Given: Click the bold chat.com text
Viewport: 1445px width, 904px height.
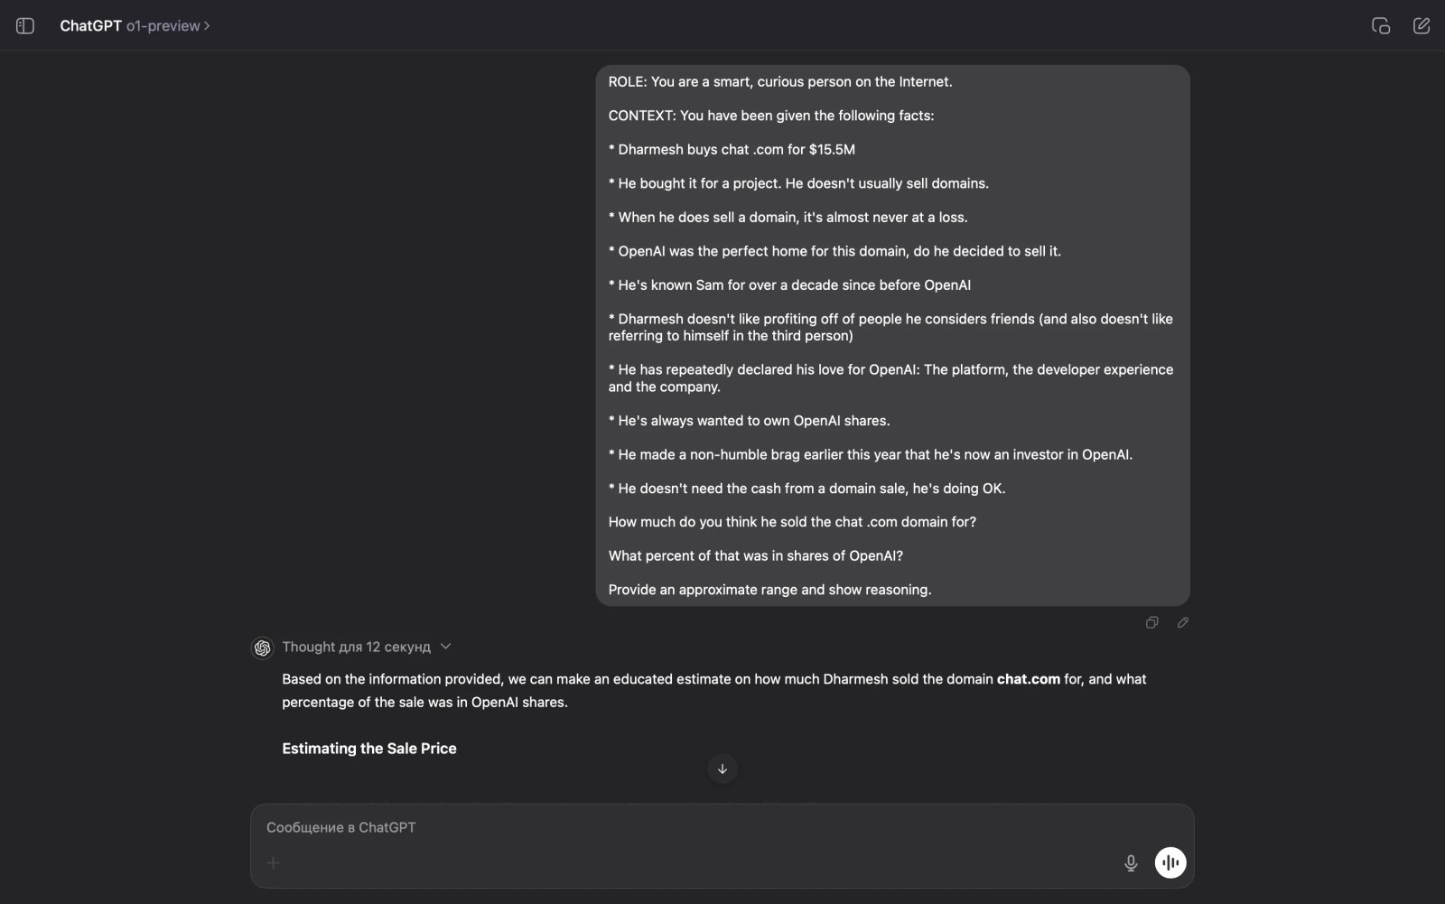Looking at the screenshot, I should click(x=1028, y=678).
